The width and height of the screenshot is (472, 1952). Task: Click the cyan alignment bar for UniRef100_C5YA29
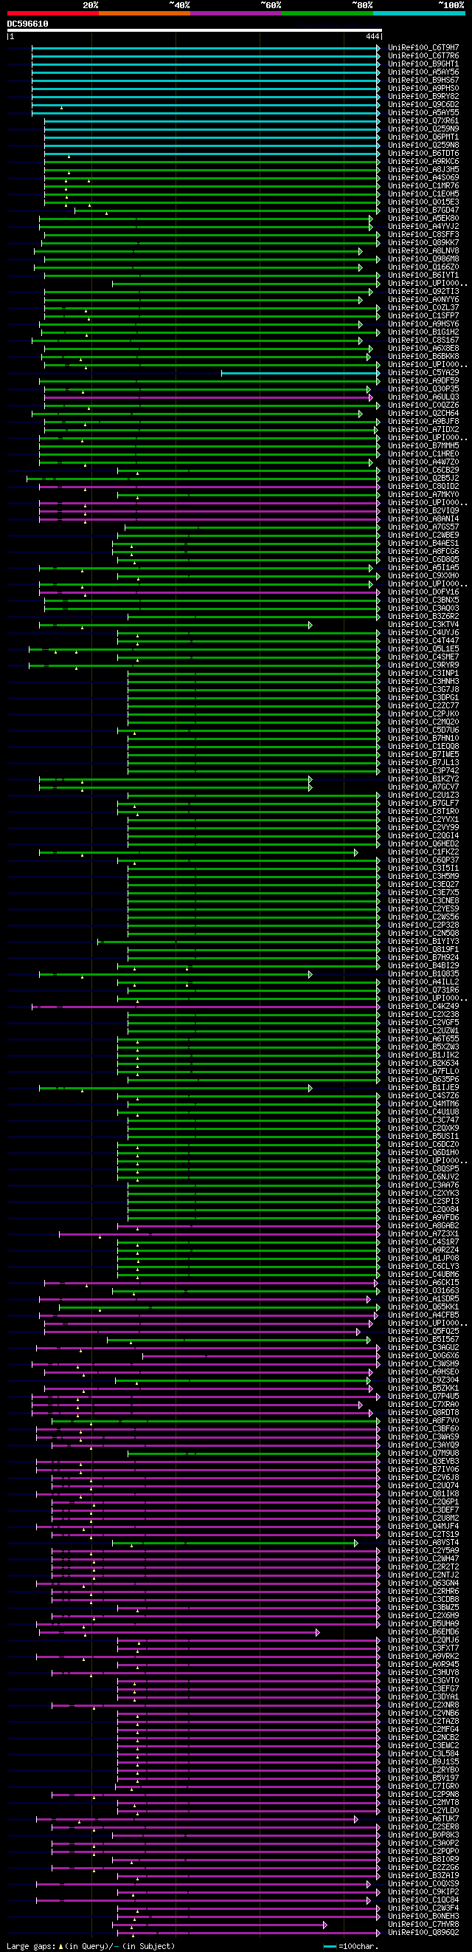[300, 373]
